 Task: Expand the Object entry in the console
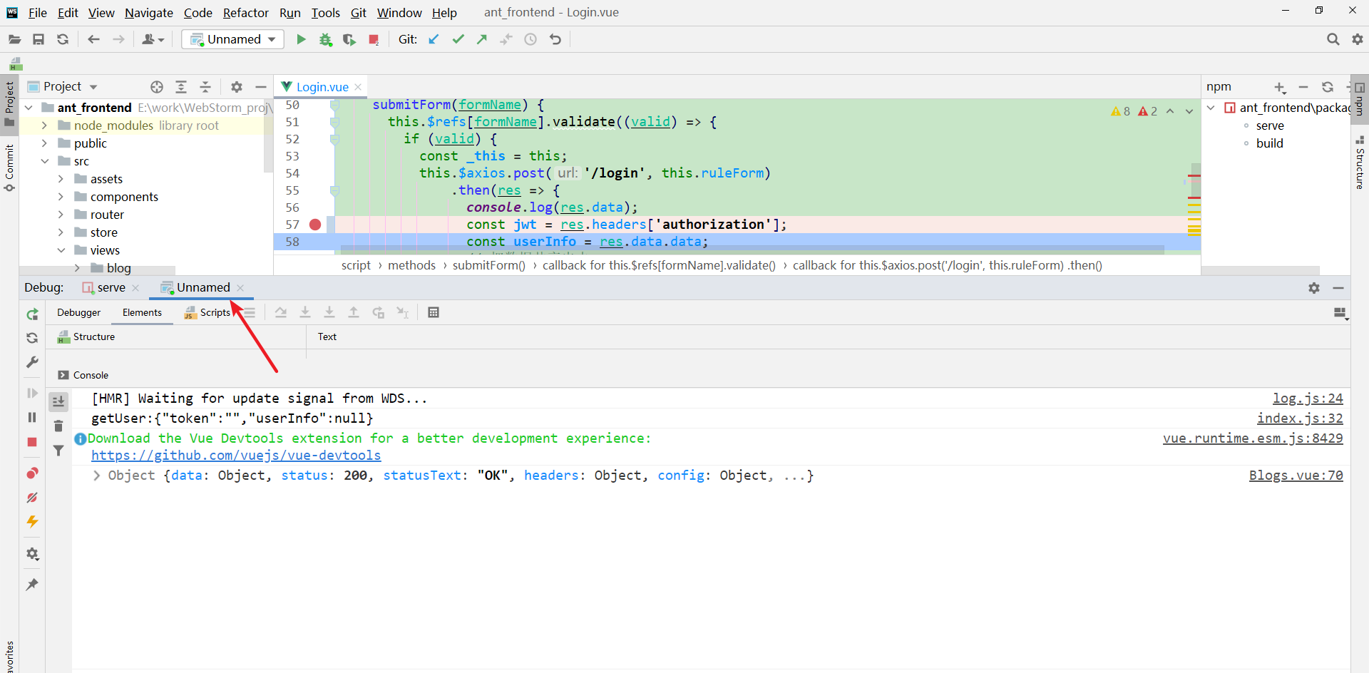coord(97,476)
